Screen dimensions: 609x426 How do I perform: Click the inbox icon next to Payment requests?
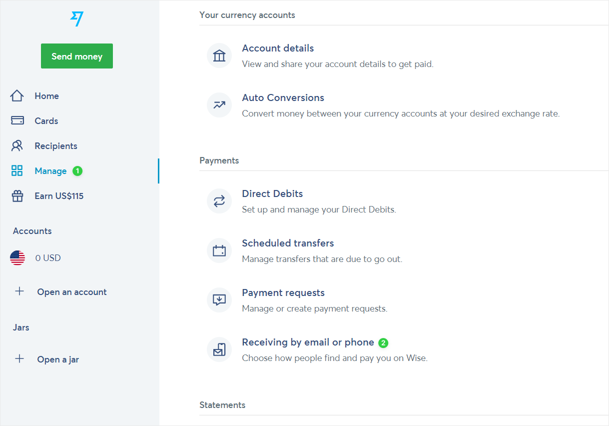219,299
